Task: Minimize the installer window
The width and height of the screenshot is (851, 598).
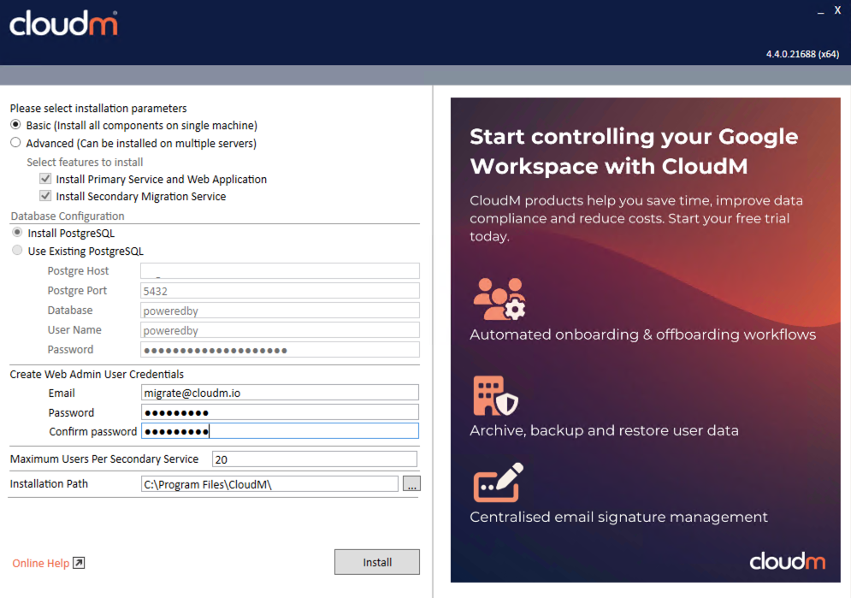Action: pos(820,11)
